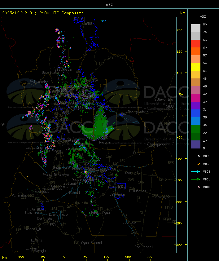Click the 'L.Huarpes' map label
This screenshot has height=261, width=219.
pos(138,191)
